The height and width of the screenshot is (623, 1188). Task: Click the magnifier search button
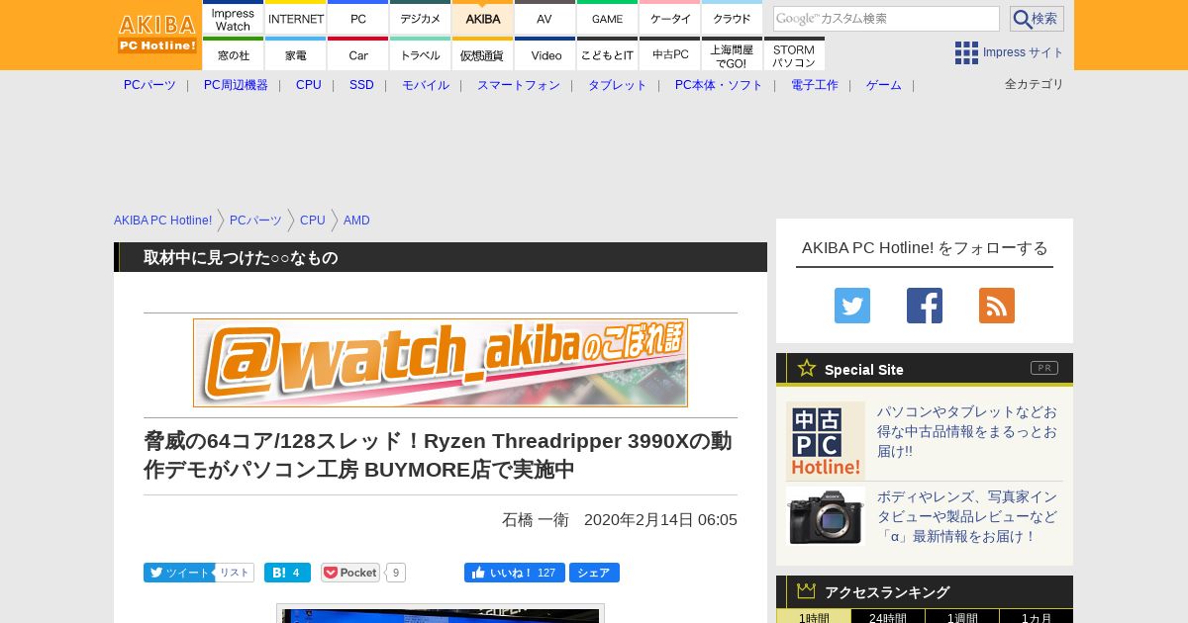pos(1037,19)
